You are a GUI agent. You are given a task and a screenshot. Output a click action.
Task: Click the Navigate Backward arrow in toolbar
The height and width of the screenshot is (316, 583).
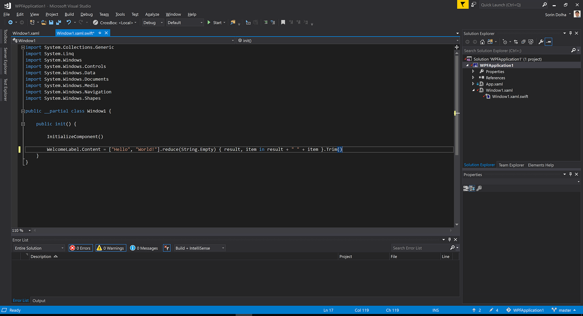tap(11, 23)
